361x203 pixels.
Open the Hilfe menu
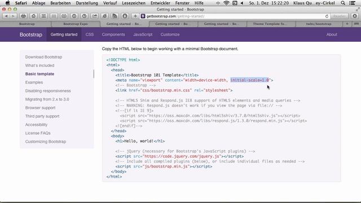coord(199,3)
